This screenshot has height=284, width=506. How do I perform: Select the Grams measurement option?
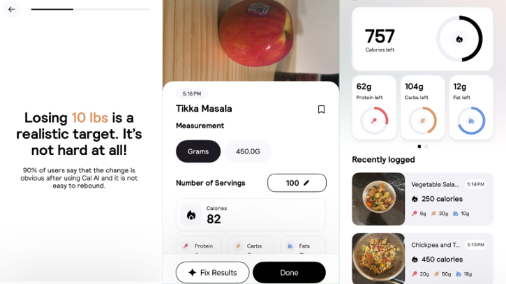pos(198,151)
